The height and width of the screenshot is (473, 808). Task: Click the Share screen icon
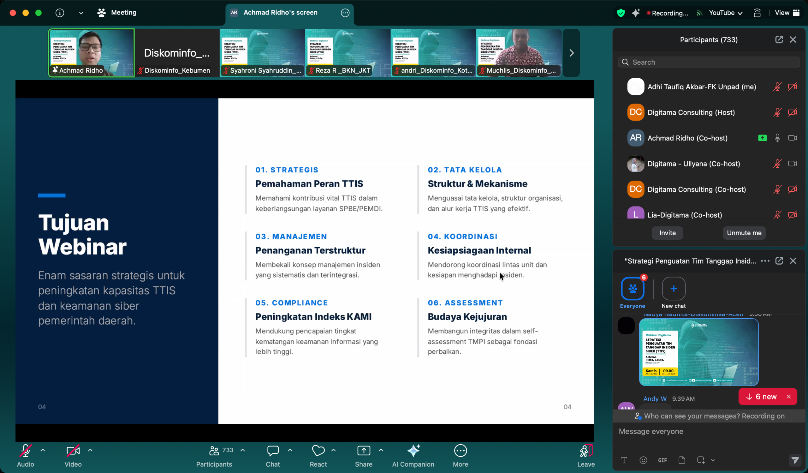(x=364, y=451)
